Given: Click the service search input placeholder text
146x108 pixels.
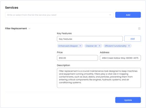Looking at the screenshot, I should pyautogui.click(x=32, y=15).
